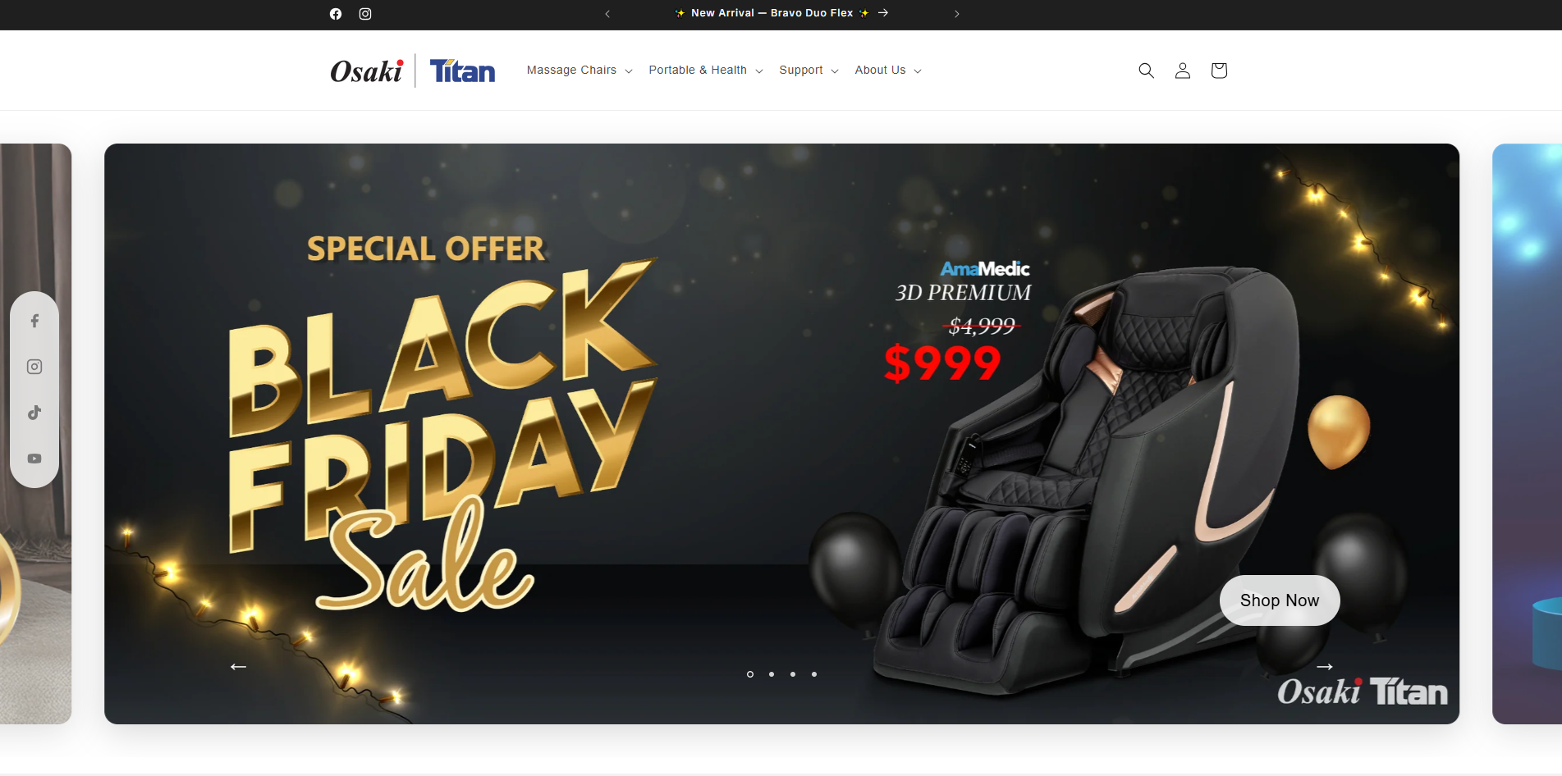Expand the Support dropdown menu
The width and height of the screenshot is (1562, 776).
point(808,71)
